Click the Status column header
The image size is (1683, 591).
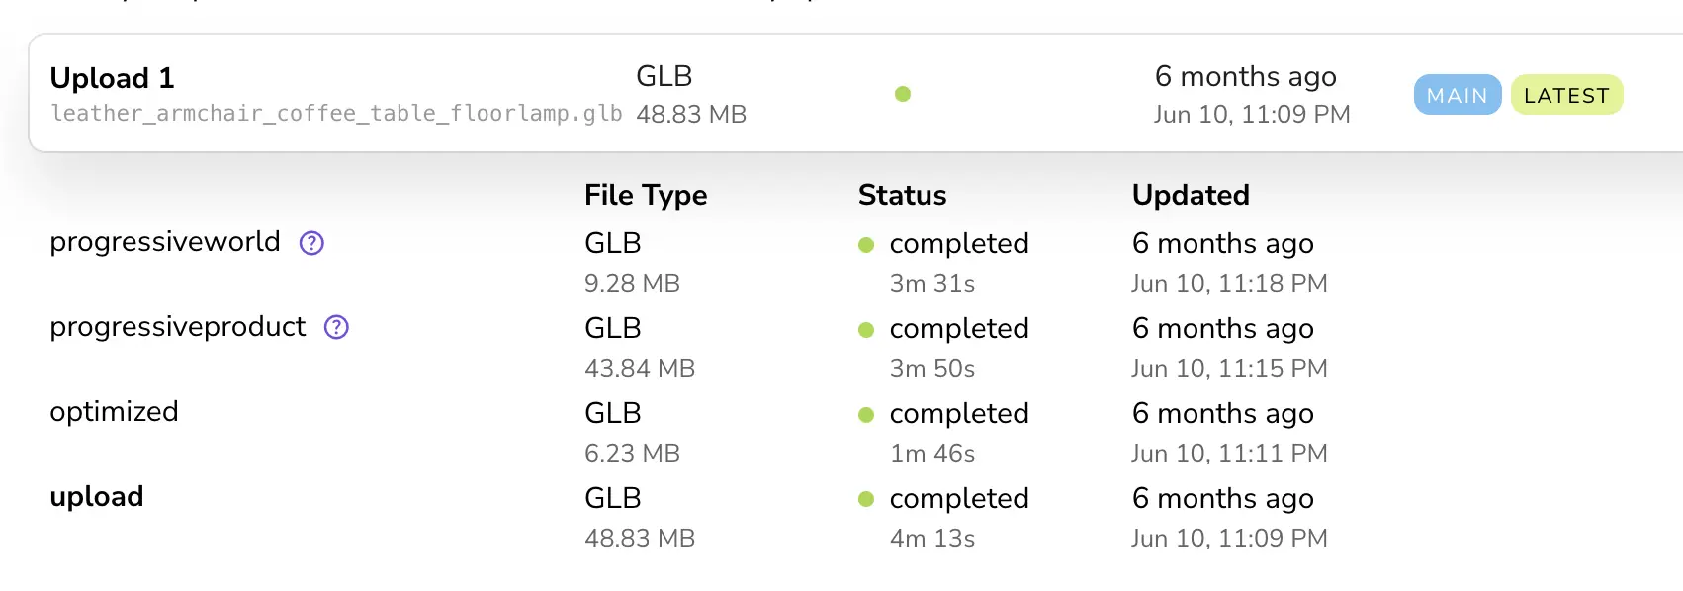[902, 195]
